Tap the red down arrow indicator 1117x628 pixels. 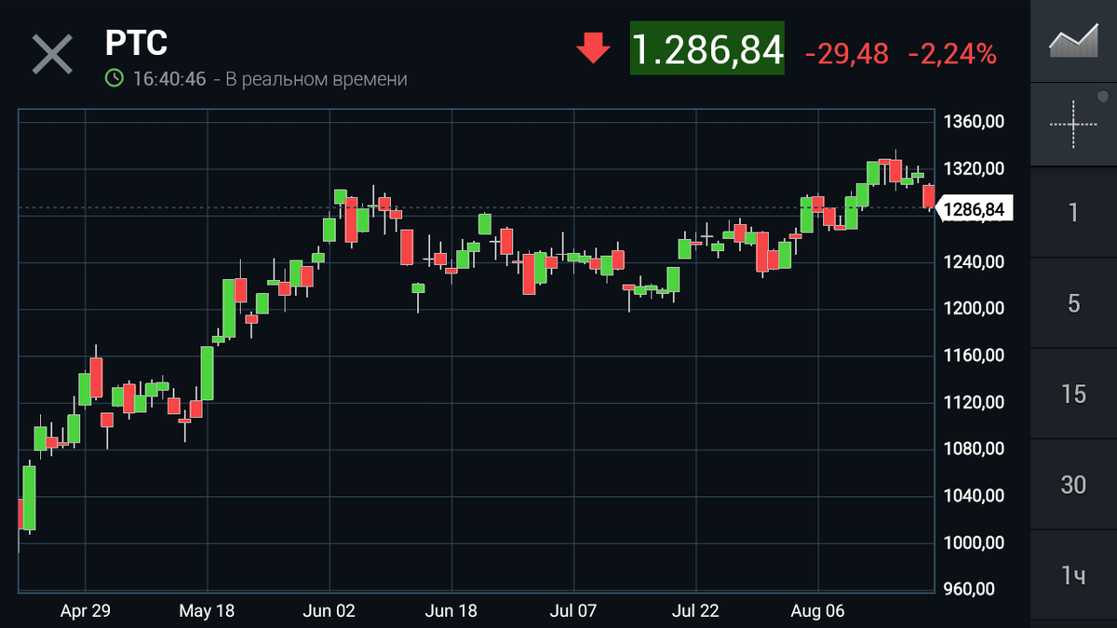[x=593, y=48]
